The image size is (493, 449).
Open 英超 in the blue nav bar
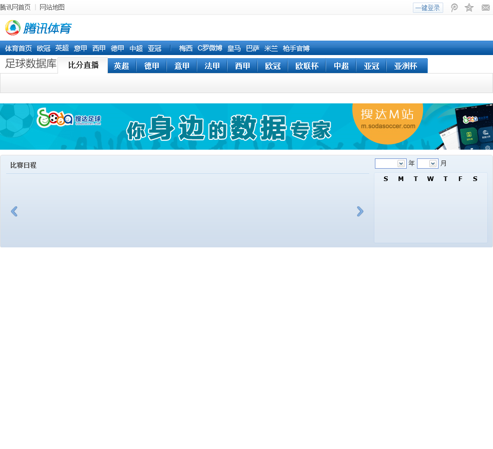point(62,48)
